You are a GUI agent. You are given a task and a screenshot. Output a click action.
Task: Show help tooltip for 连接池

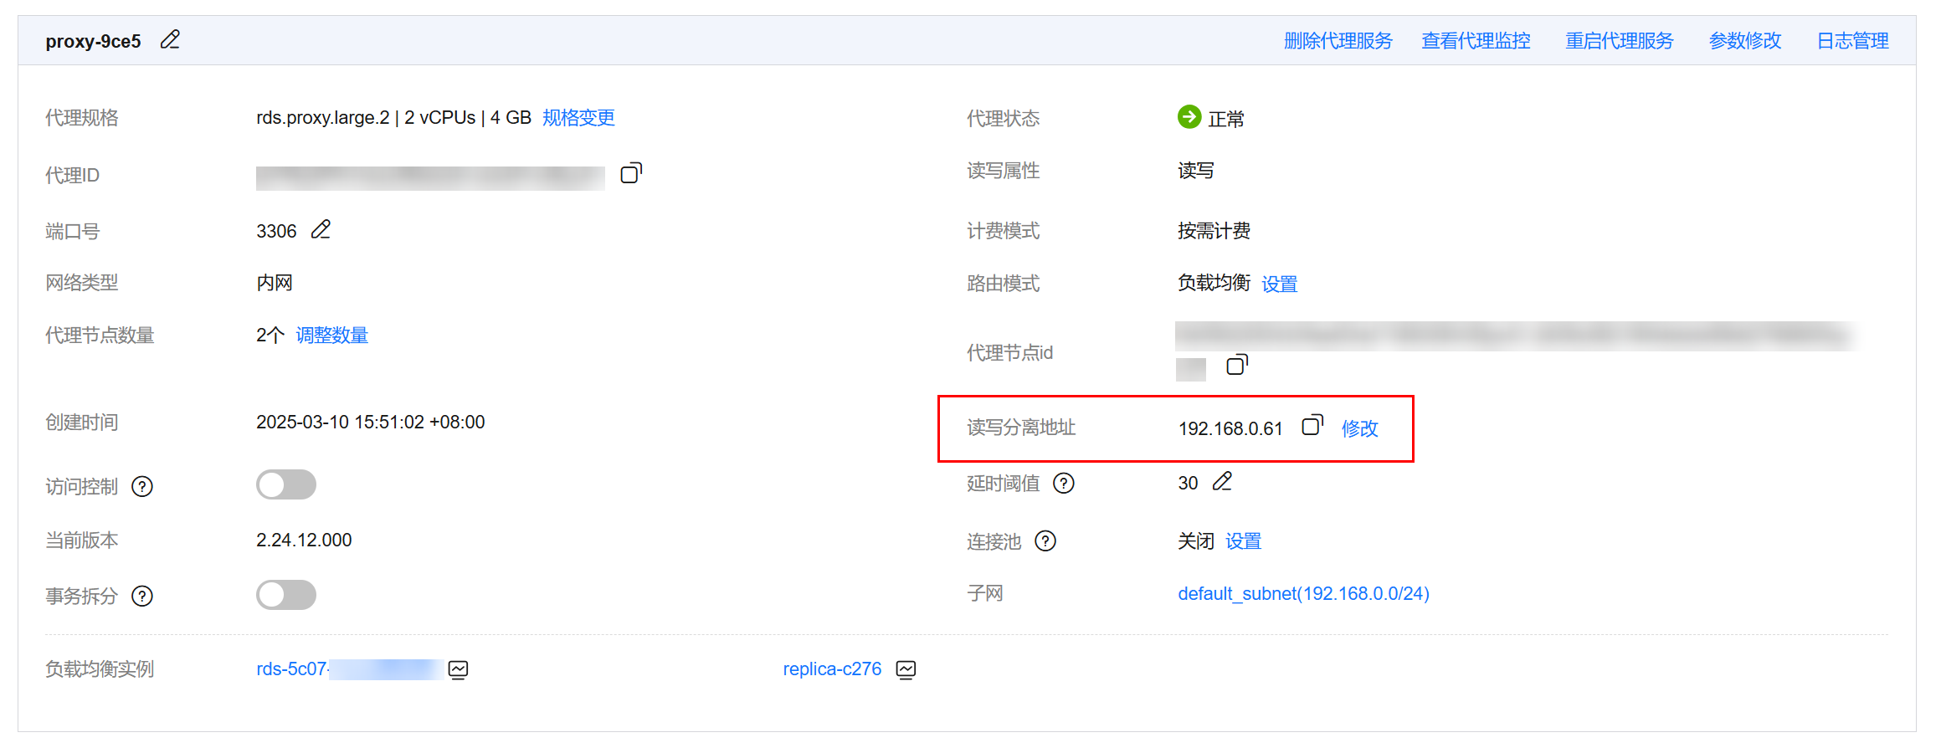pyautogui.click(x=1045, y=541)
